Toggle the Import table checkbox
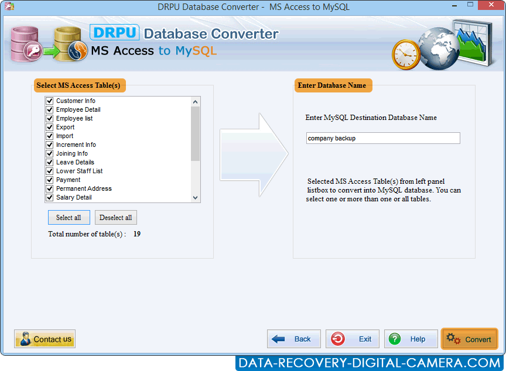 50,136
